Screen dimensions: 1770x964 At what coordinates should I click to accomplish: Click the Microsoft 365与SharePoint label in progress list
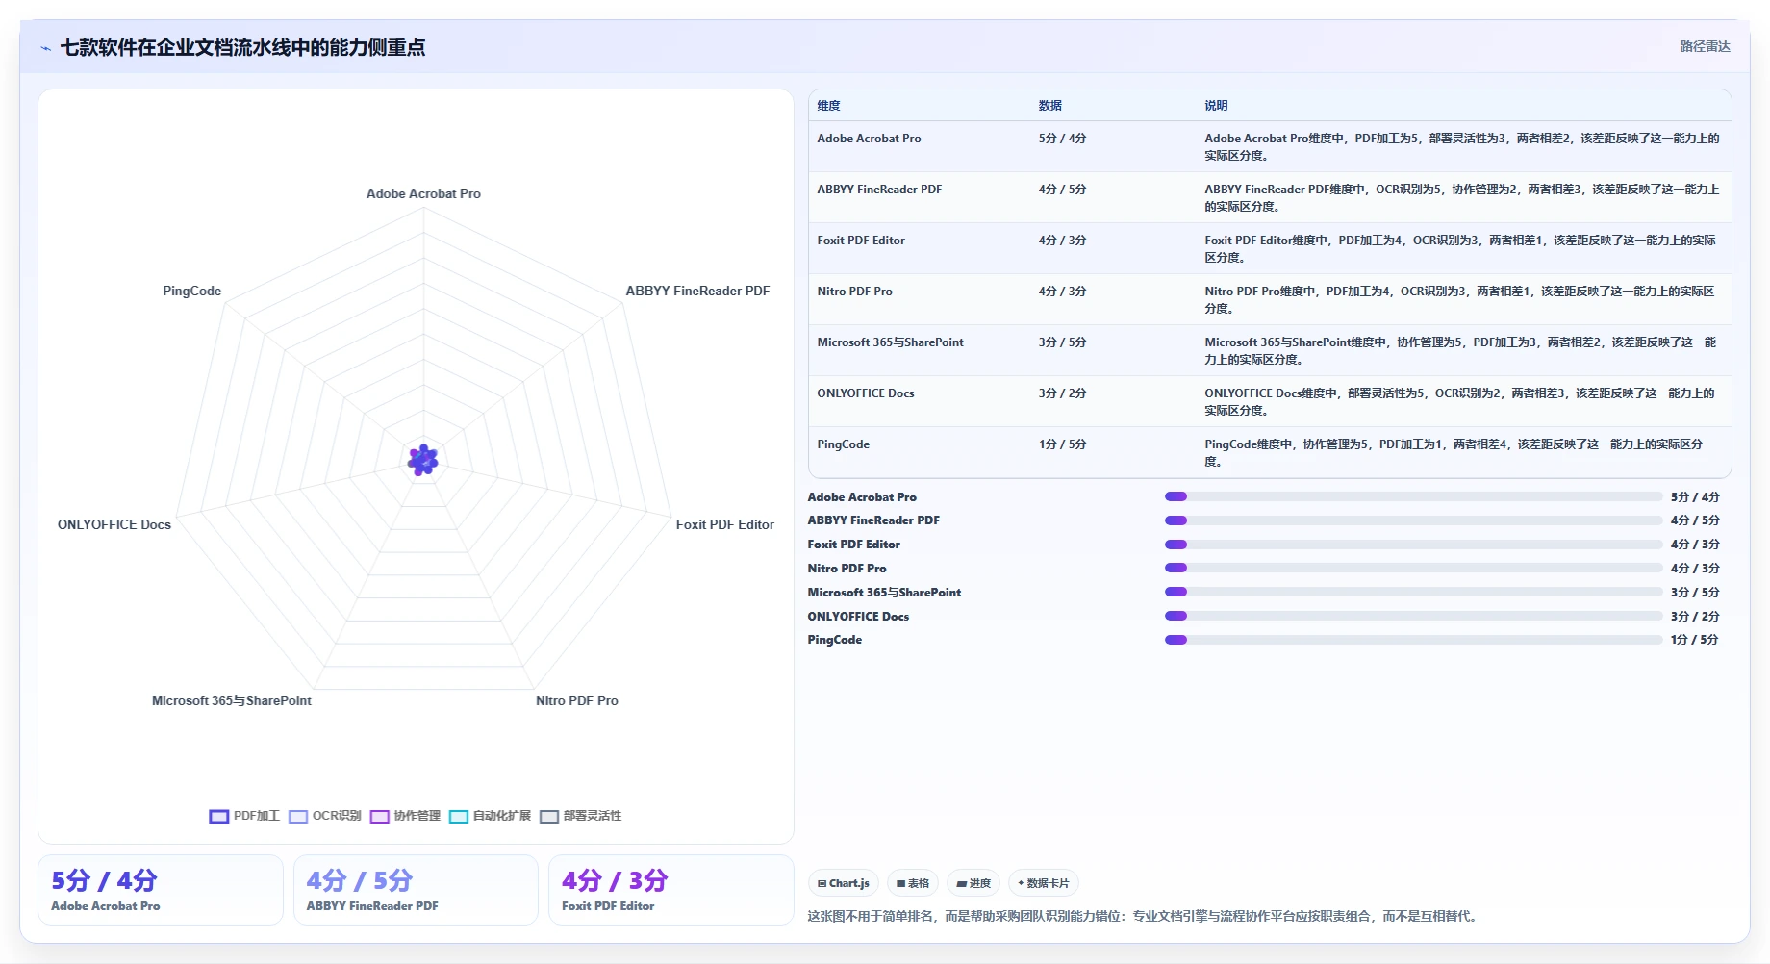pos(884,593)
